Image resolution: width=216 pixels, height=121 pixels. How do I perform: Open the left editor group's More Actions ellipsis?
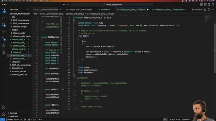pyautogui.click(x=61, y=10)
